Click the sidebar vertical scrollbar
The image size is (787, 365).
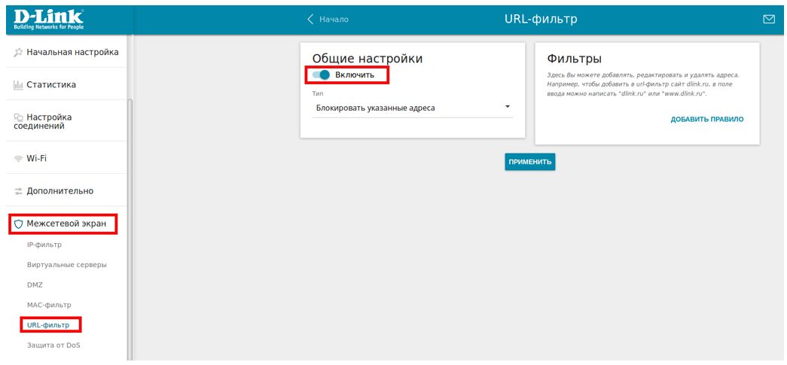coord(130,226)
